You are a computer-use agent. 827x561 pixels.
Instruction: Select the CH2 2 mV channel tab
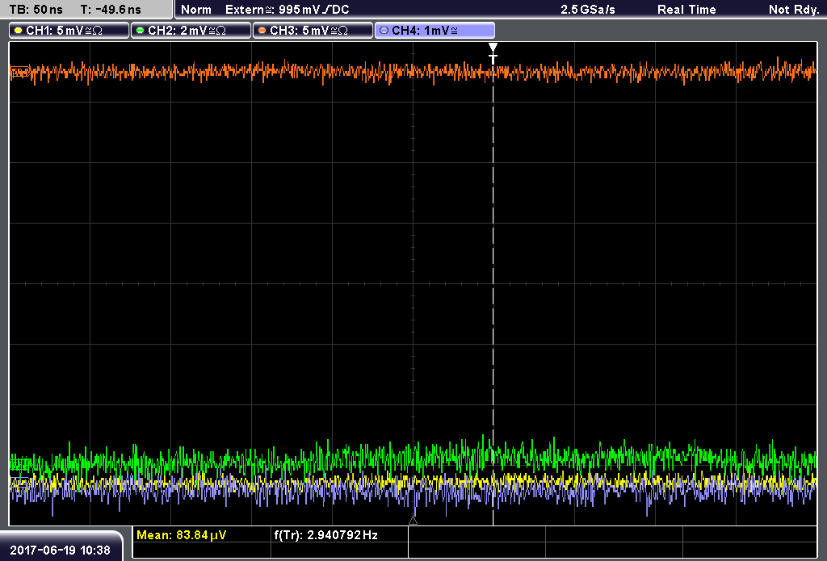point(191,31)
